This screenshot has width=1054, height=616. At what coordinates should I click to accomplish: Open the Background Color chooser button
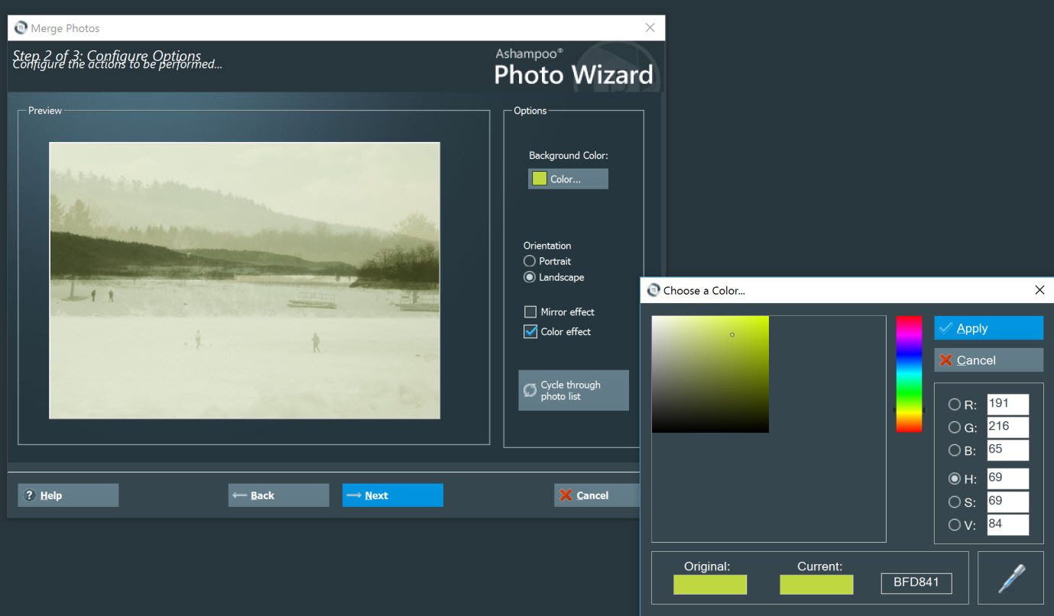point(568,179)
